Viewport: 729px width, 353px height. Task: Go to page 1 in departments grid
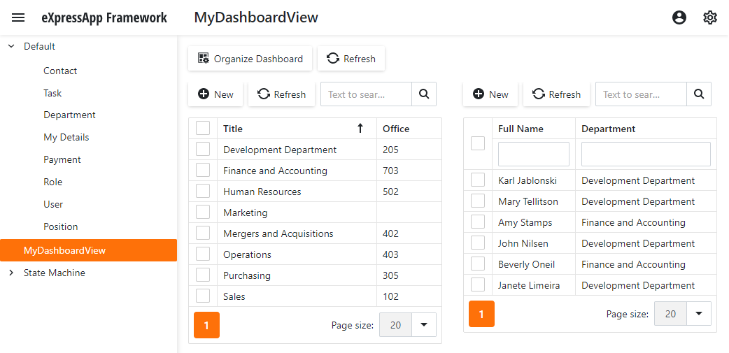pyautogui.click(x=206, y=325)
